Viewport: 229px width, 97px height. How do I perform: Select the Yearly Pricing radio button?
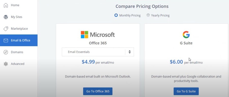[x=148, y=15]
